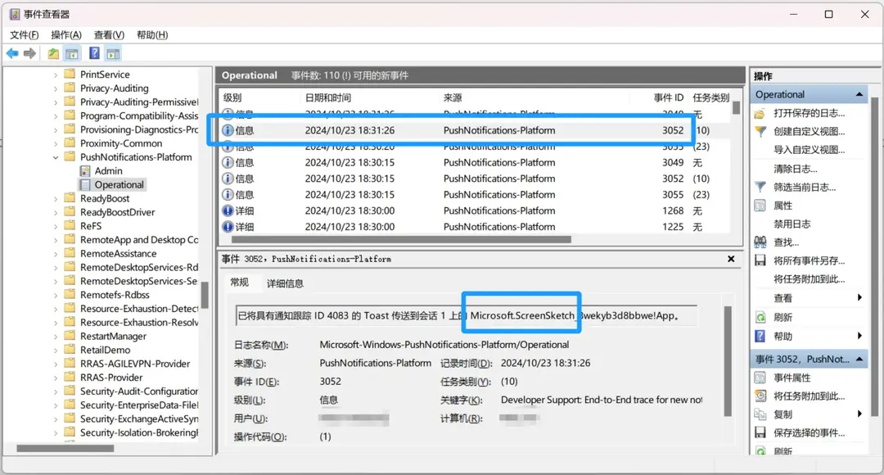The height and width of the screenshot is (475, 884).
Task: Click 打开保存的日志 action
Action: (808, 113)
